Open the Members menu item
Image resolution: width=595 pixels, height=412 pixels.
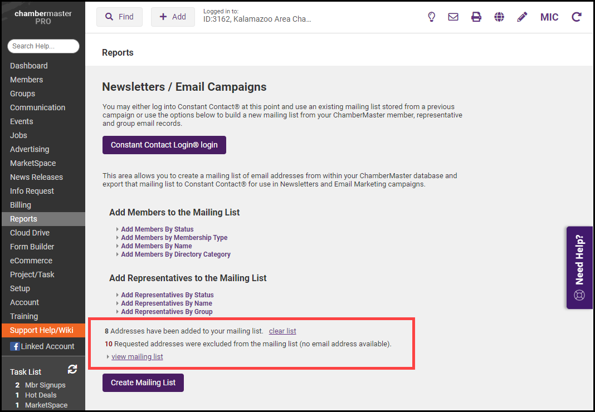point(26,80)
